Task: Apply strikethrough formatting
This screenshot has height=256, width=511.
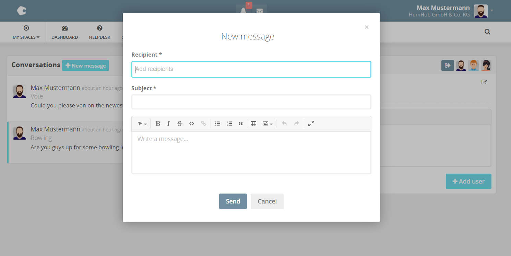Action: (x=179, y=124)
